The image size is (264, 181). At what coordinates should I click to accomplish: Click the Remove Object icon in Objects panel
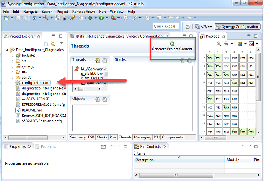(x=104, y=99)
